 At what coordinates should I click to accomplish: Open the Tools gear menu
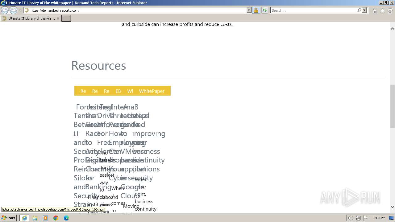(390, 11)
